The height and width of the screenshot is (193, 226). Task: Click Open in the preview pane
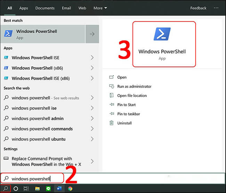point(122,77)
